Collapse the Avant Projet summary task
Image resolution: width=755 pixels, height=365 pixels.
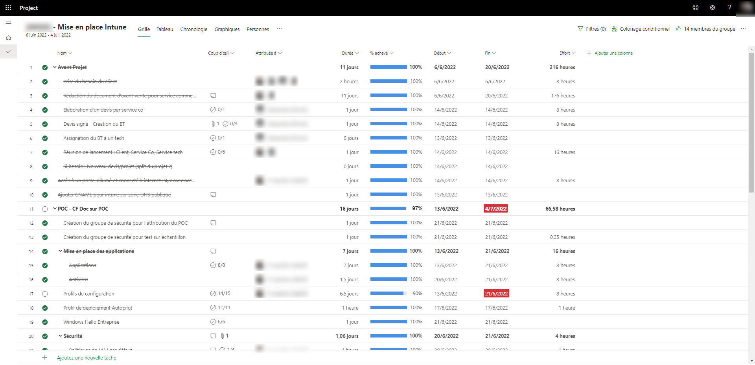pyautogui.click(x=55, y=67)
